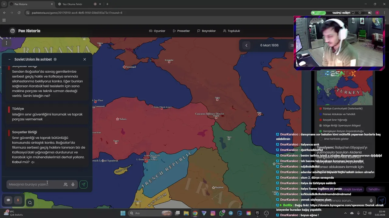Click the address bar URL
Viewport: 389px width, 218px height.
pyautogui.click(x=77, y=13)
